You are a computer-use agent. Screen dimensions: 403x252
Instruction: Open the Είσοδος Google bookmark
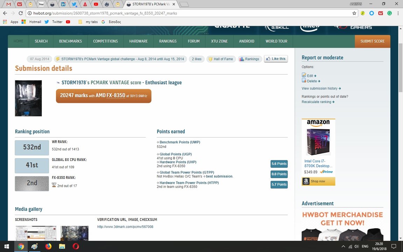click(x=111, y=22)
